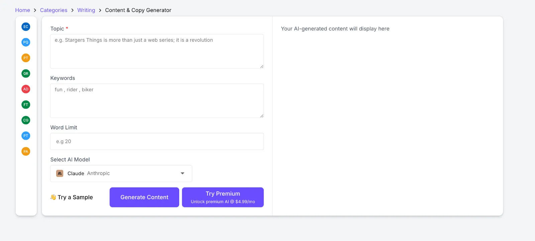The height and width of the screenshot is (241, 535).
Task: Open the CG sidebar circle icon
Action: [x=26, y=120]
